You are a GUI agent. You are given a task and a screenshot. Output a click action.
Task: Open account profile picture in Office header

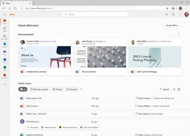(x=186, y=14)
